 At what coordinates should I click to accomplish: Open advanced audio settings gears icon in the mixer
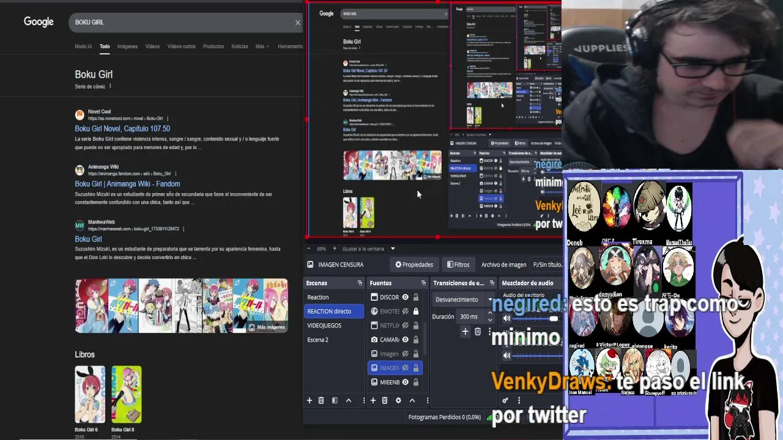[505, 400]
